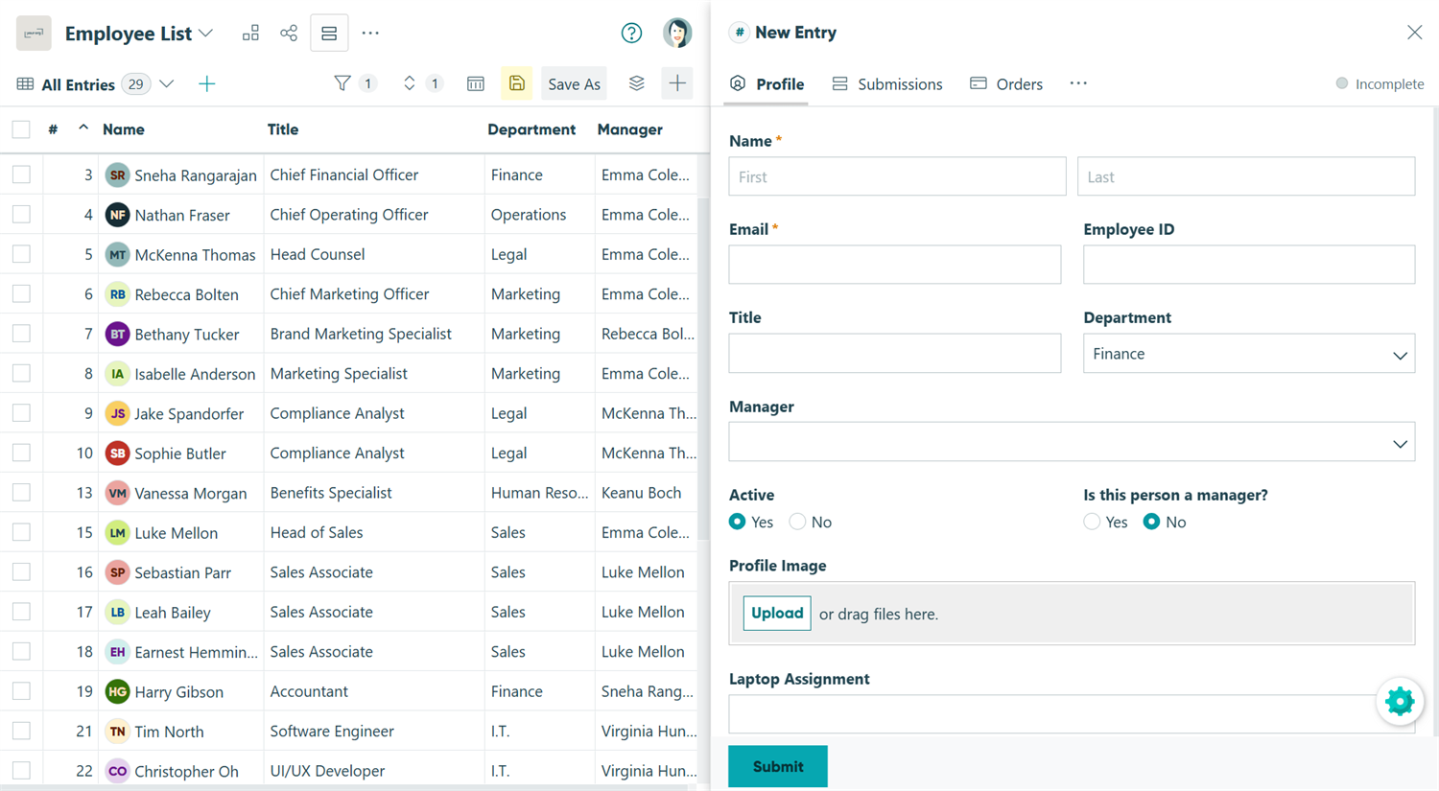Click the share icon in the header
This screenshot has height=791, width=1439.
(289, 34)
